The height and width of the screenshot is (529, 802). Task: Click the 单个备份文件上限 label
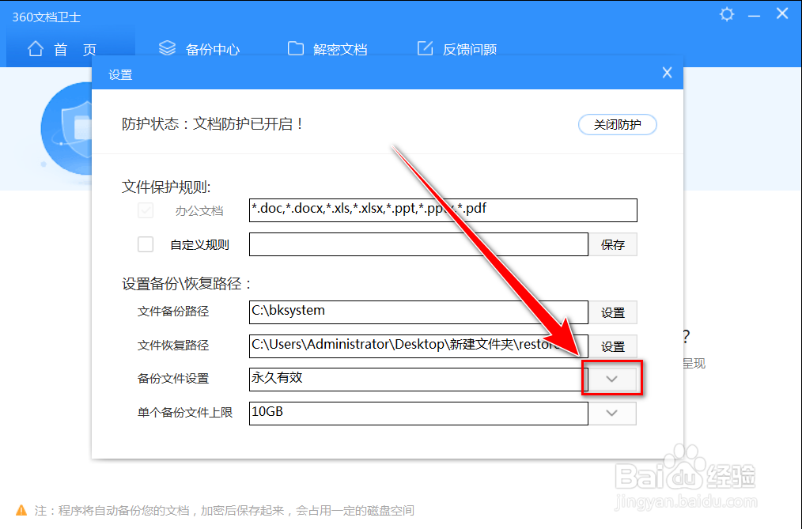(x=184, y=413)
